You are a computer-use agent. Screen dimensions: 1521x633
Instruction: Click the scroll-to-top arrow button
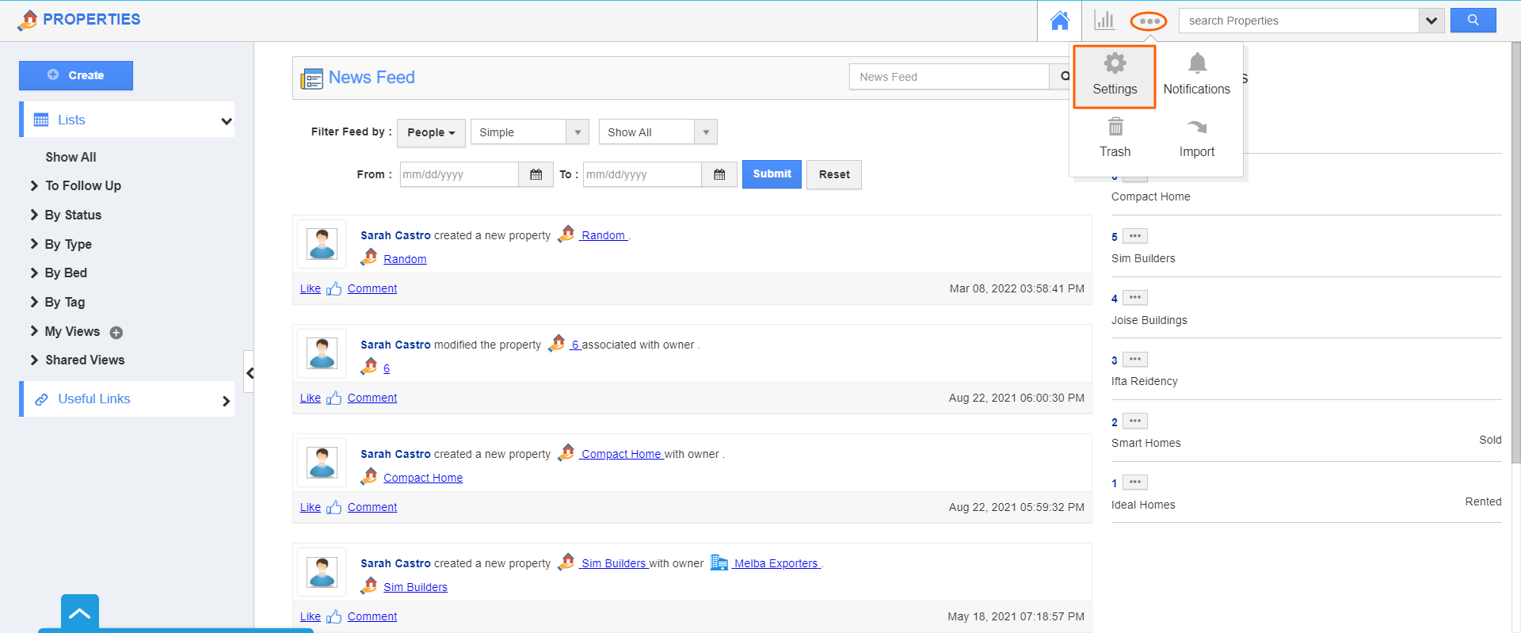point(80,612)
